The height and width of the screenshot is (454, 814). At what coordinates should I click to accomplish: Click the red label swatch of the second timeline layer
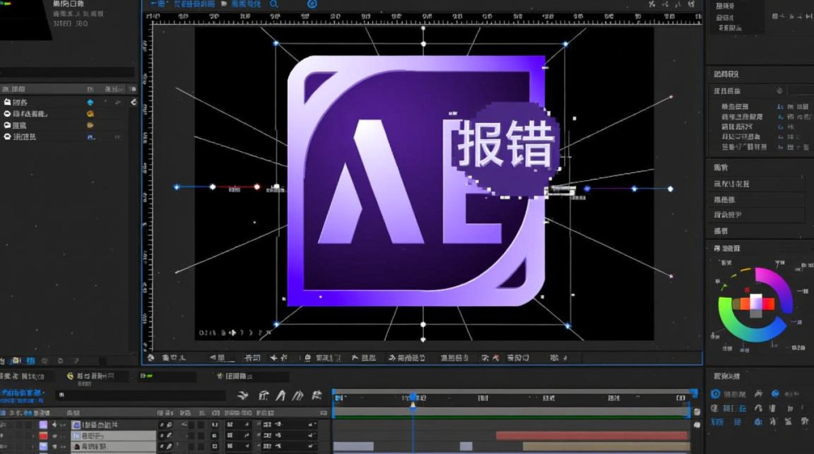click(x=44, y=436)
